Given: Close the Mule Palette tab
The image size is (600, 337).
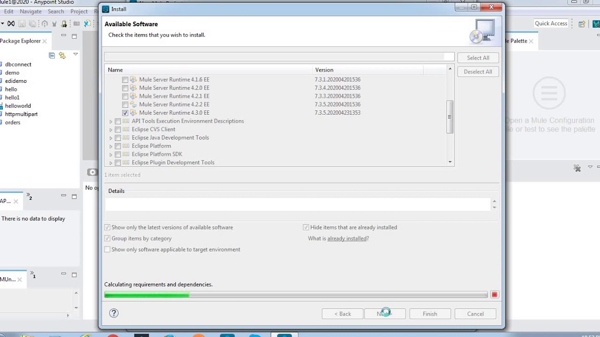Looking at the screenshot, I should [x=531, y=41].
